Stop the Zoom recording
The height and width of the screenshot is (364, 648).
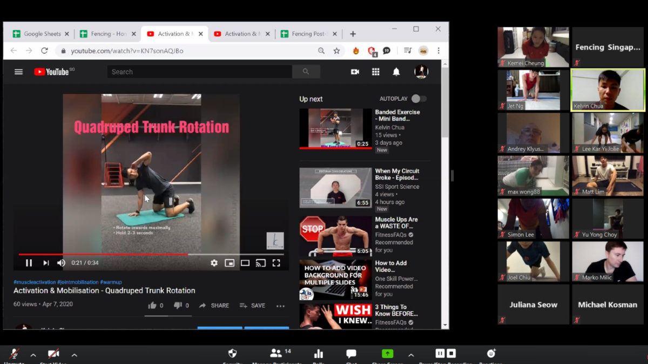[451, 354]
